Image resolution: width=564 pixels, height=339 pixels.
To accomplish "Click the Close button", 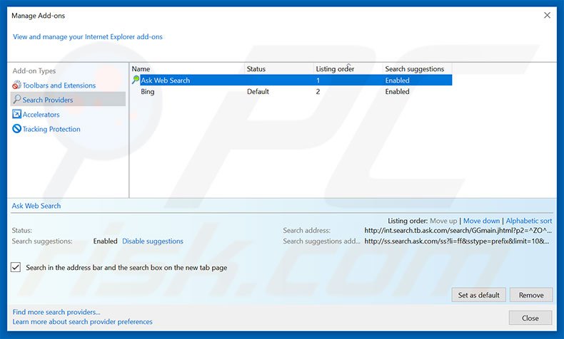I will tap(530, 318).
